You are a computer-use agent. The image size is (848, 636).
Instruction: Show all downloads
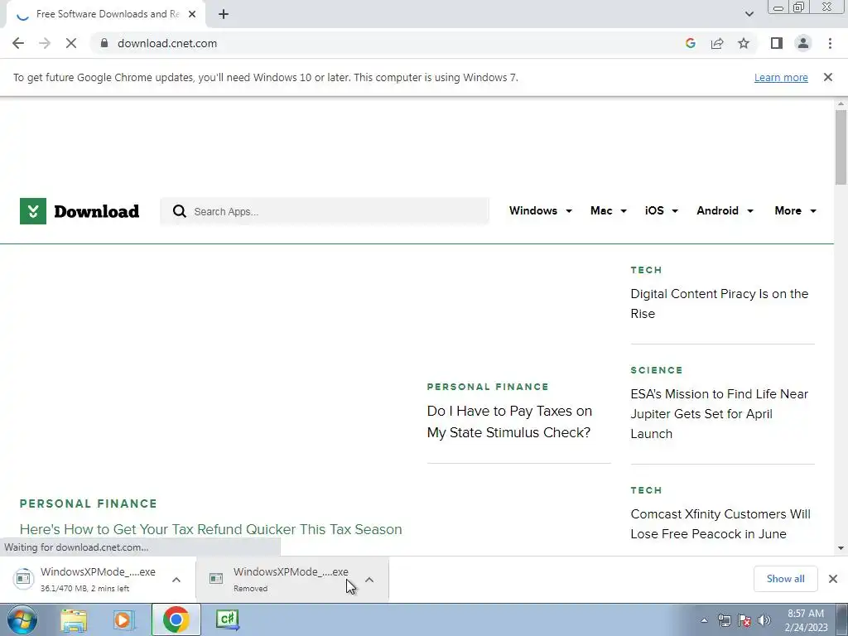pos(785,579)
